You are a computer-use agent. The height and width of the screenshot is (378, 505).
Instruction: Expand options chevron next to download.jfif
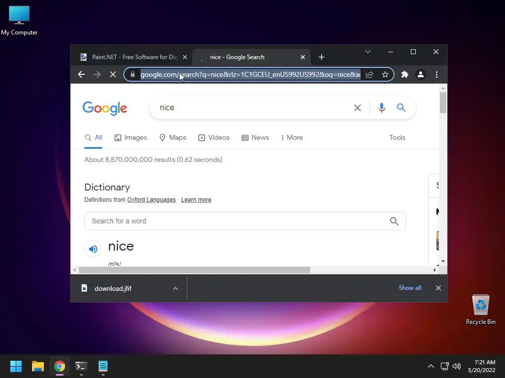click(x=176, y=288)
